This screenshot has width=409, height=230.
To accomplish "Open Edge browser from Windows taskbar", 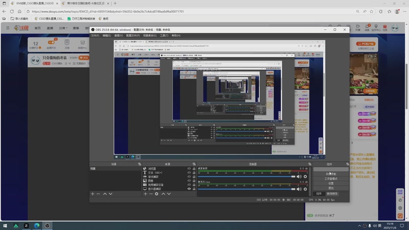I will pos(37,225).
